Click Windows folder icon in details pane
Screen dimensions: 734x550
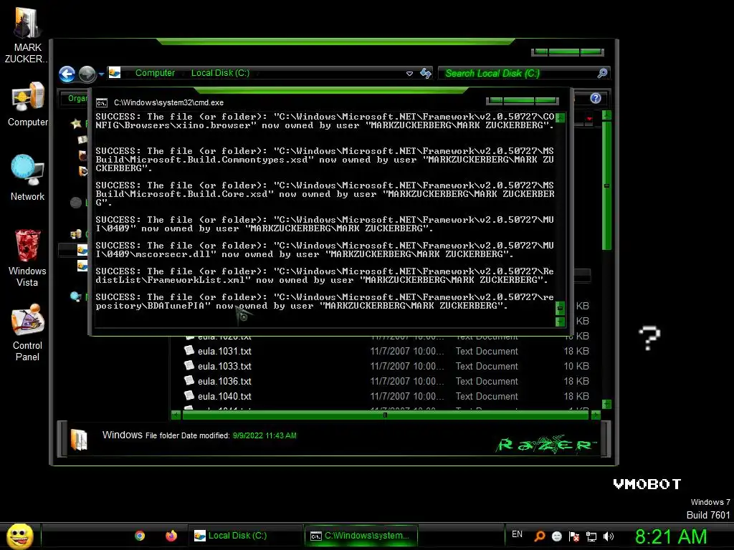pyautogui.click(x=79, y=440)
